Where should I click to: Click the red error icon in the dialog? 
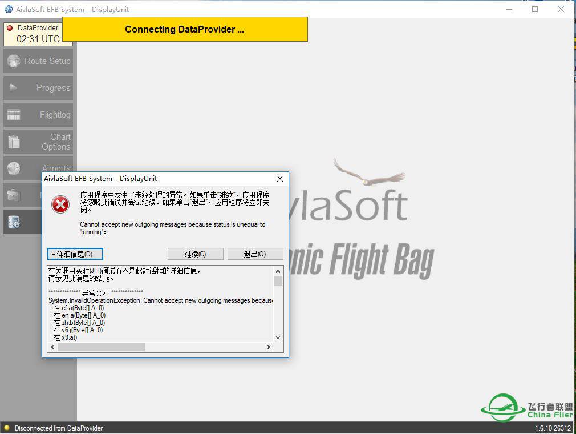[x=60, y=205]
